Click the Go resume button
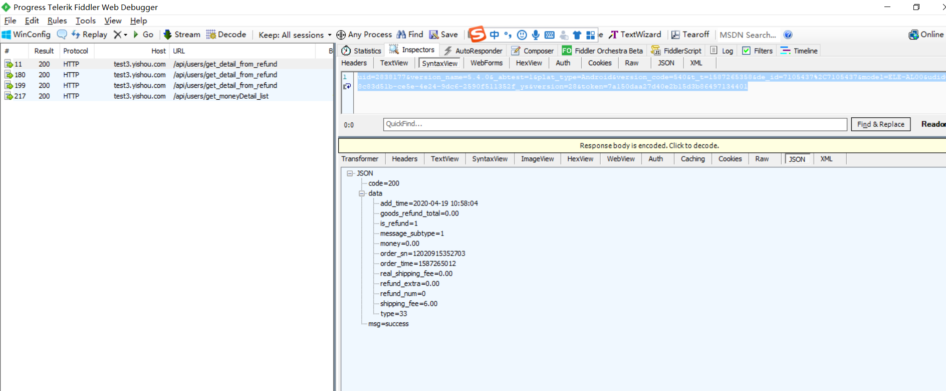 click(x=143, y=35)
